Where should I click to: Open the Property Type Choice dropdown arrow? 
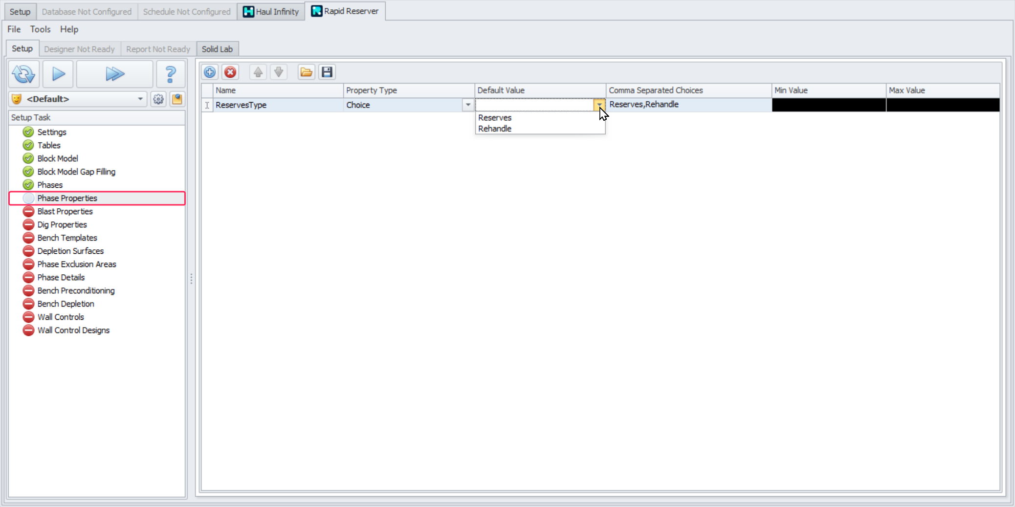click(468, 105)
